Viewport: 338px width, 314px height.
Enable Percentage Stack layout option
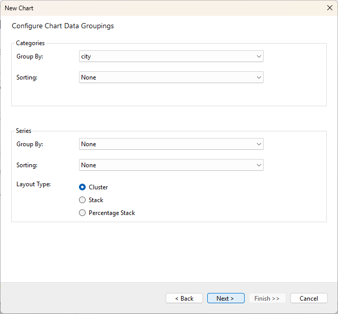83,213
